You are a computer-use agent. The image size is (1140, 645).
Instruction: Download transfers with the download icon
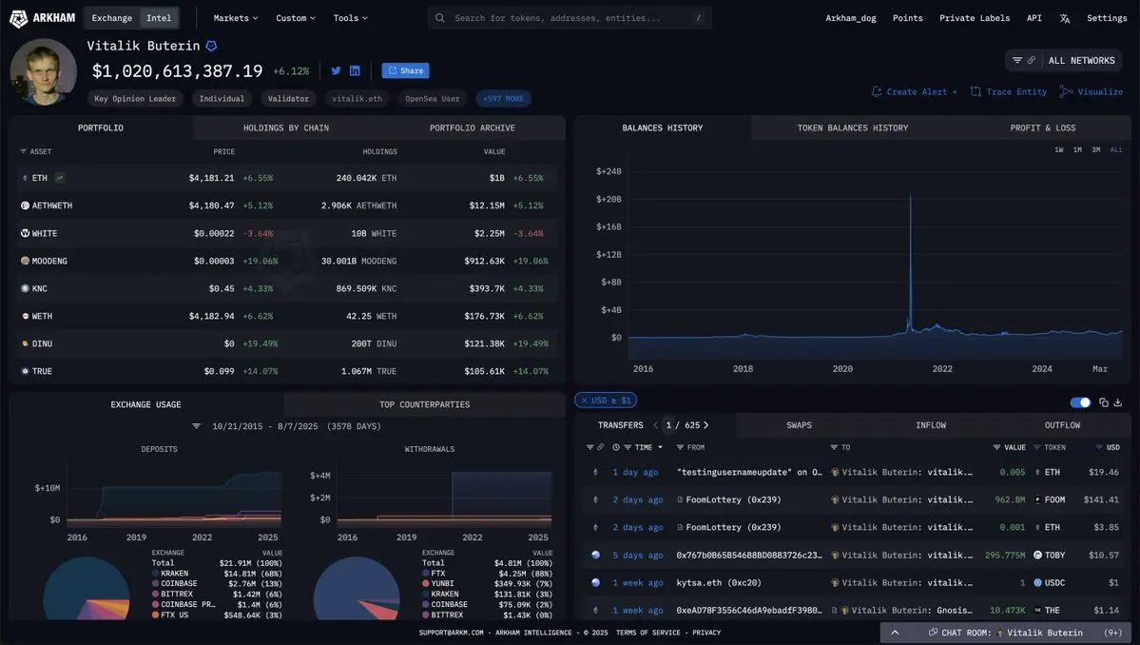1118,402
